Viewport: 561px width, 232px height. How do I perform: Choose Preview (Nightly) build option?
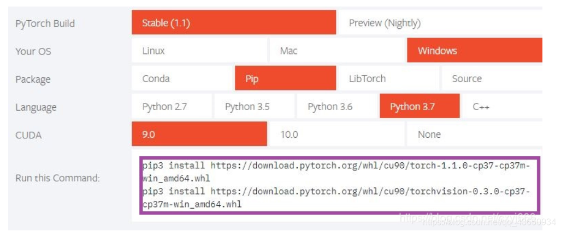(440, 23)
